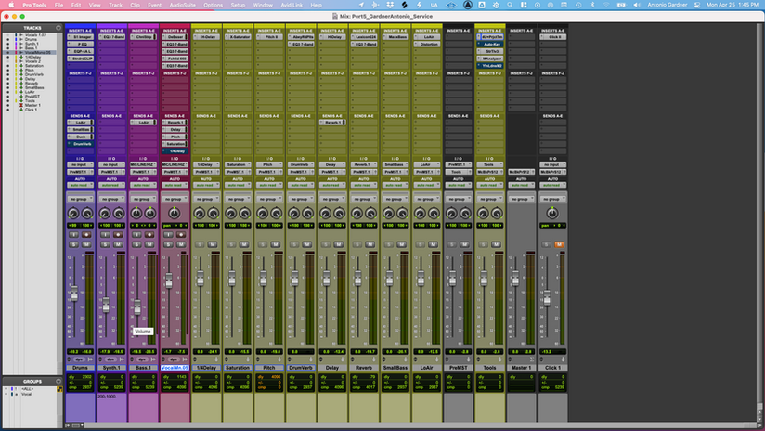This screenshot has height=431, width=765.
Task: Mute the Tools channel
Action: pos(496,244)
